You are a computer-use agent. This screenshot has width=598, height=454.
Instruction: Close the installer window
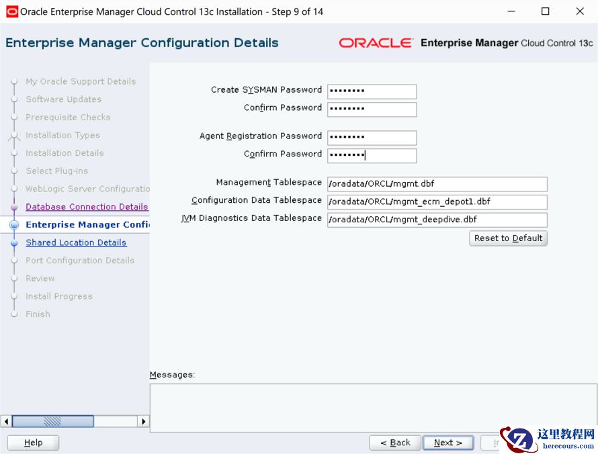coord(580,11)
